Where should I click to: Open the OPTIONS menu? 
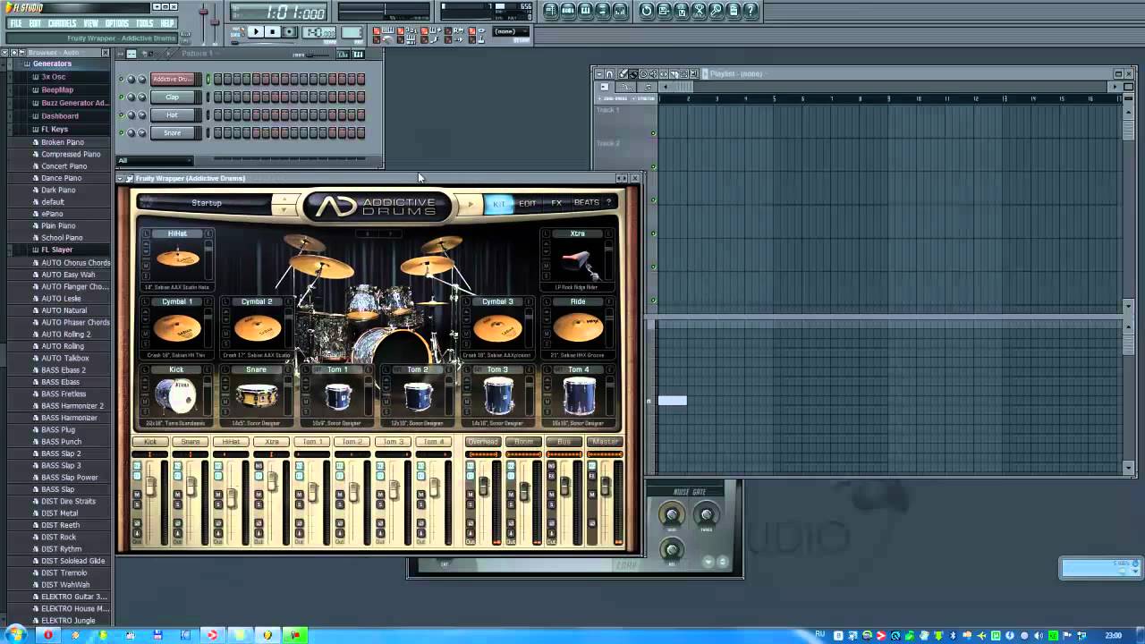pos(117,22)
